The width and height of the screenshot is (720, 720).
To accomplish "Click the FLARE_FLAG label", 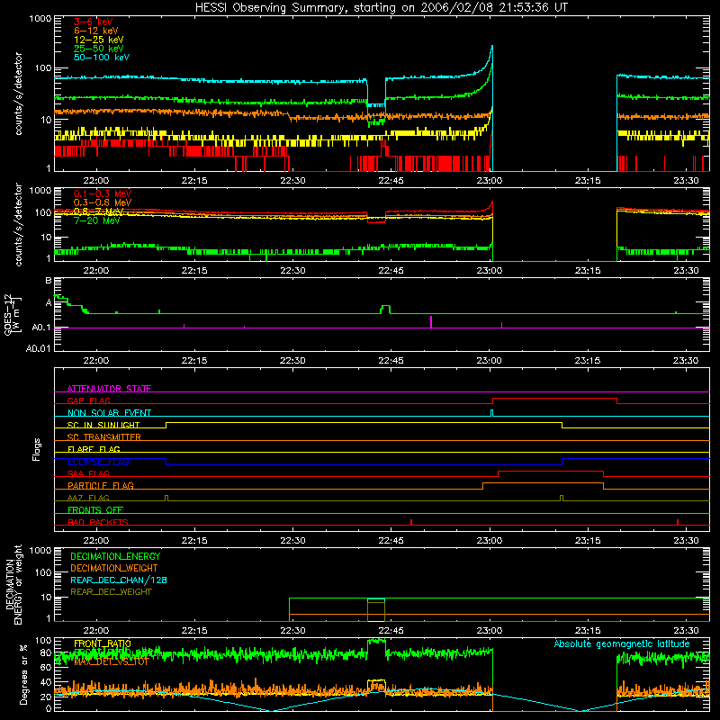I will click(x=94, y=449).
